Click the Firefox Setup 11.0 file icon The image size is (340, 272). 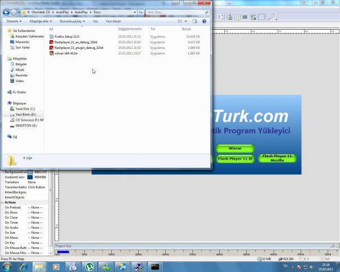[51, 37]
